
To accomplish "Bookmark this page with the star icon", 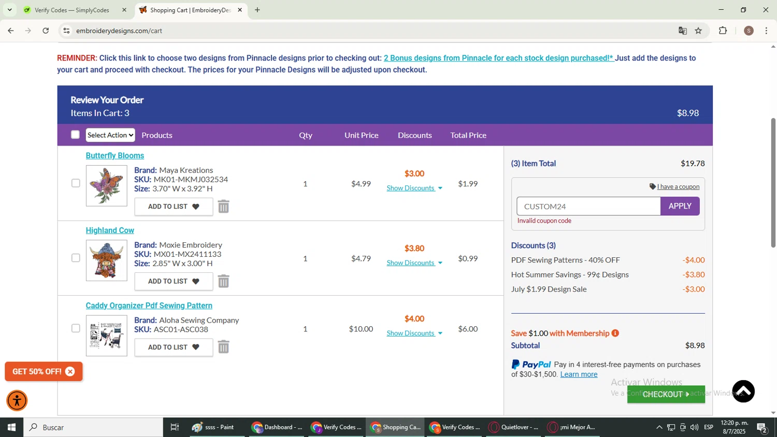I will point(698,31).
